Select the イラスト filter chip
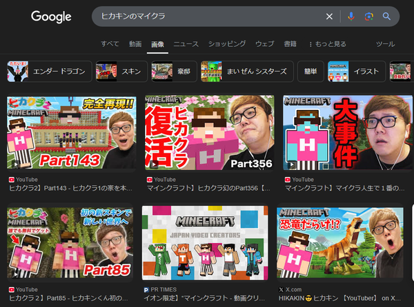Viewport: 414px width, 307px height. pyautogui.click(x=357, y=72)
